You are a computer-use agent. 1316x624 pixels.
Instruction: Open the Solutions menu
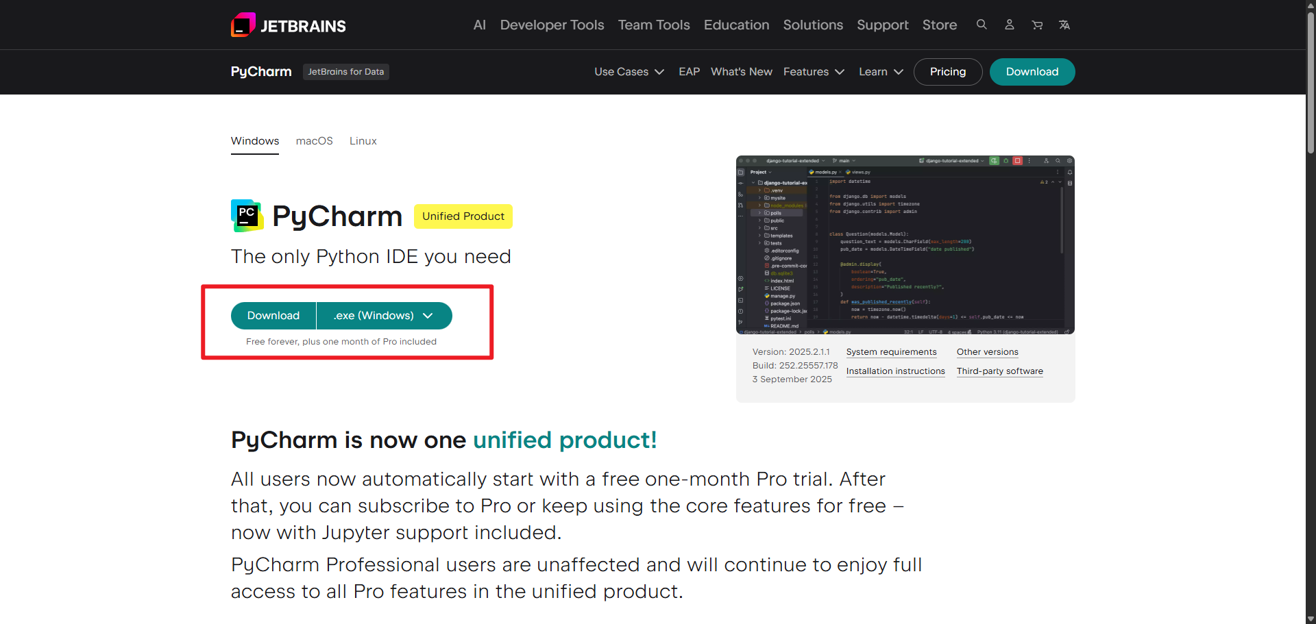813,25
